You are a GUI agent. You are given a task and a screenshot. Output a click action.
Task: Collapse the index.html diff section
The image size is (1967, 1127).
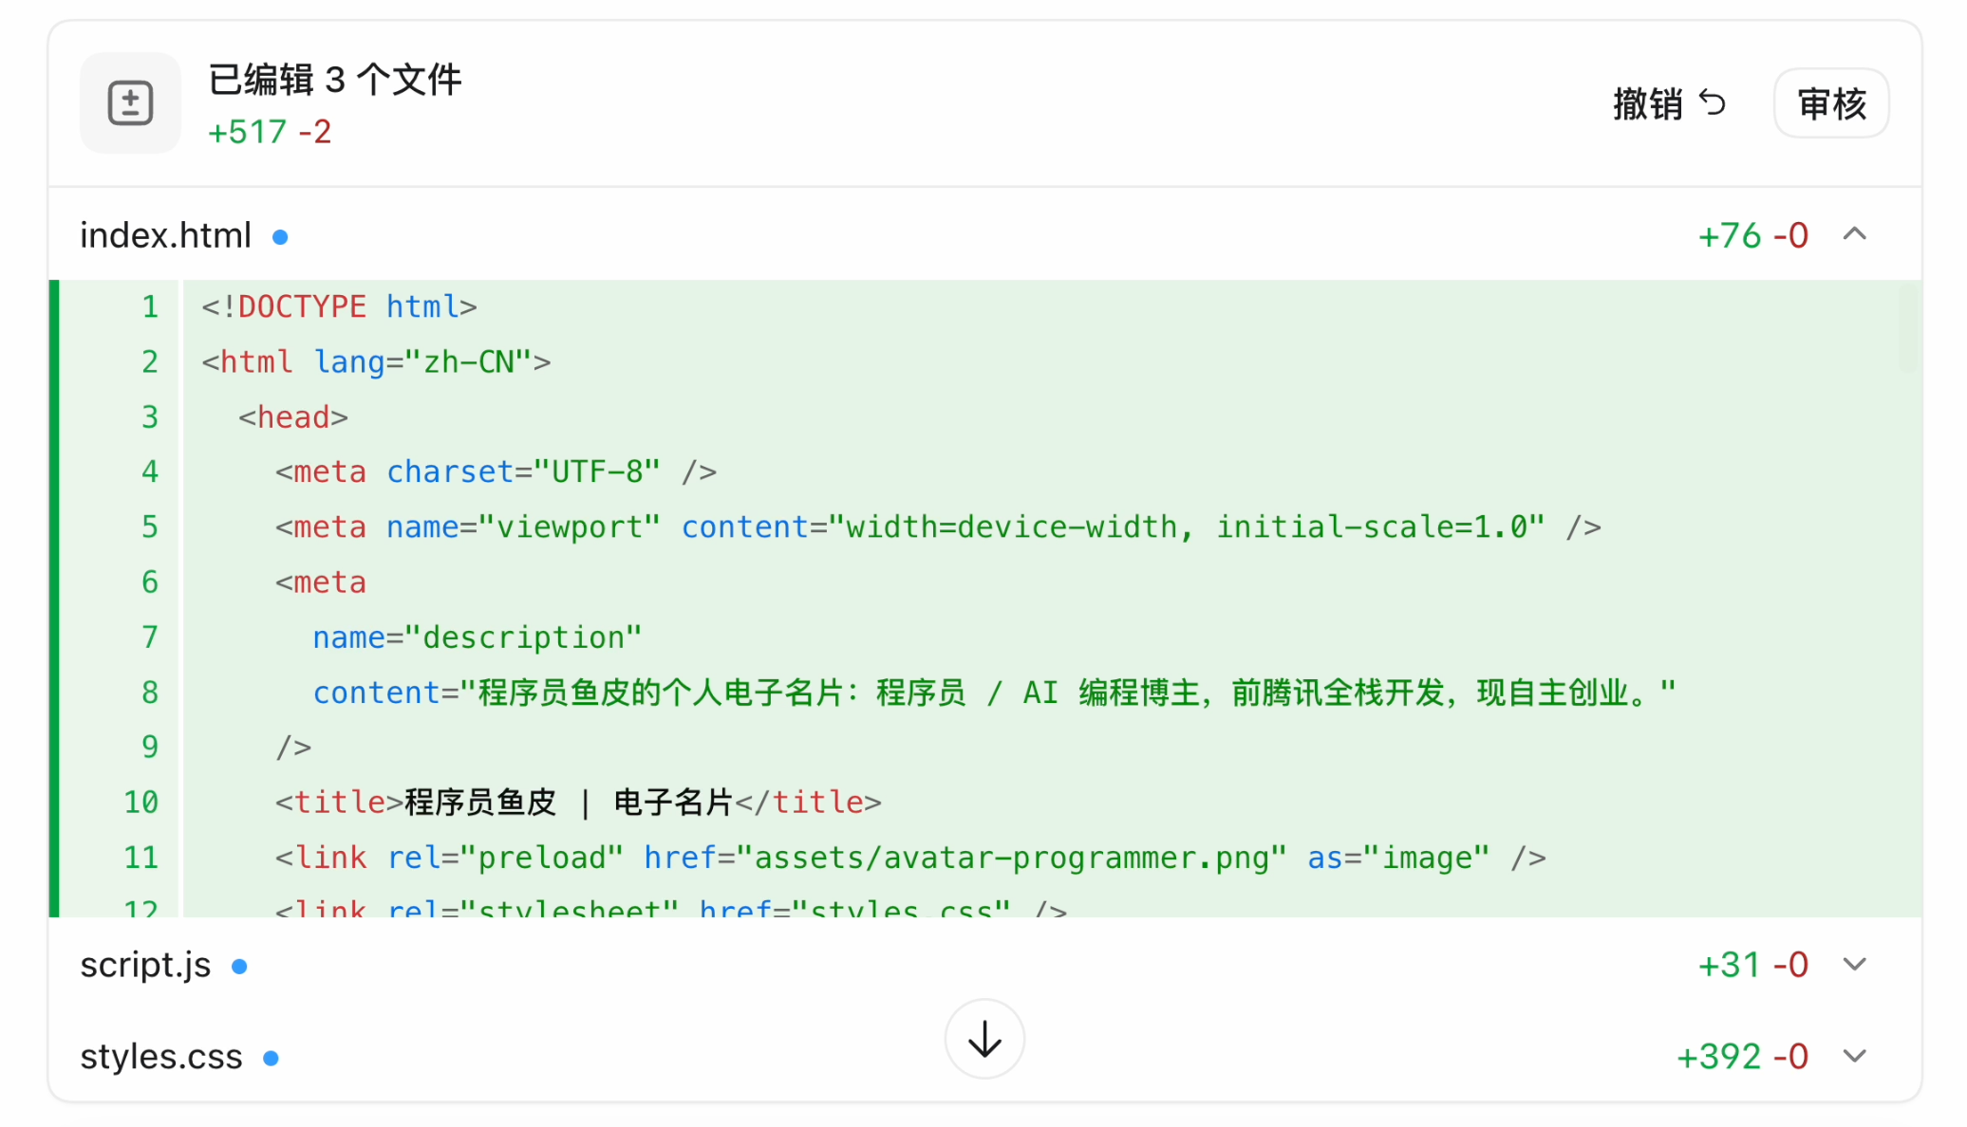coord(1854,234)
